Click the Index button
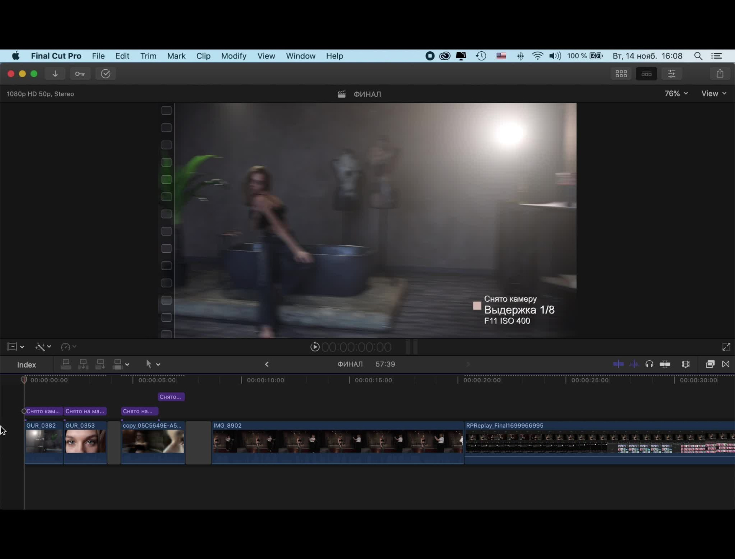Screen dimensions: 735x559 pyautogui.click(x=26, y=364)
